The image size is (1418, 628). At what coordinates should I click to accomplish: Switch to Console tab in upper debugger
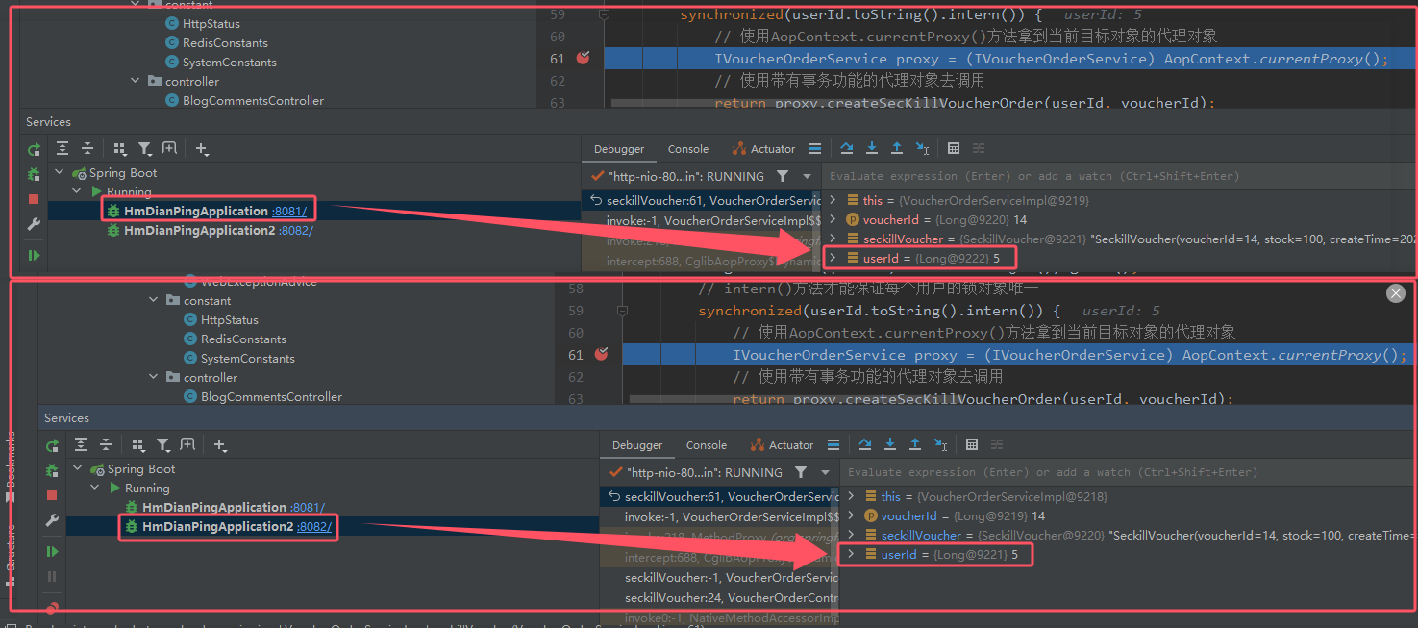point(688,149)
